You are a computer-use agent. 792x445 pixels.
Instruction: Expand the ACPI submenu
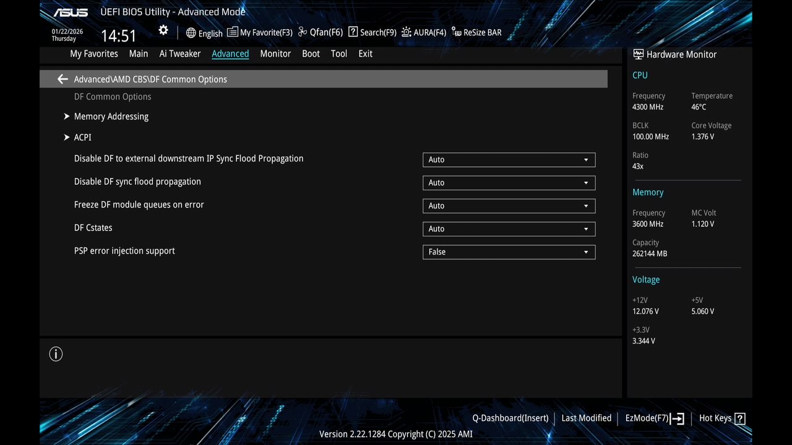pos(82,137)
